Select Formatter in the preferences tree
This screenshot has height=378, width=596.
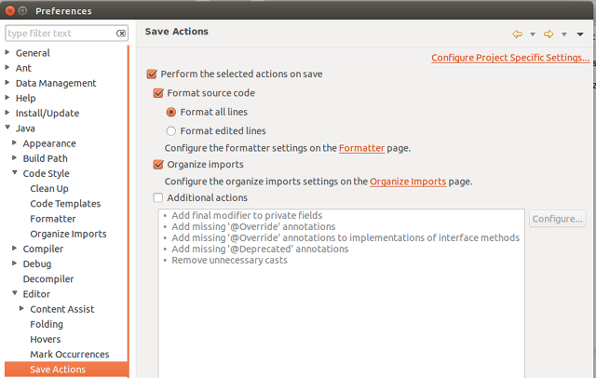click(x=53, y=219)
